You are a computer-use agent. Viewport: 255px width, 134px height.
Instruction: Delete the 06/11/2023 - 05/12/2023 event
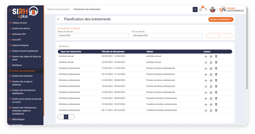pyautogui.click(x=216, y=111)
